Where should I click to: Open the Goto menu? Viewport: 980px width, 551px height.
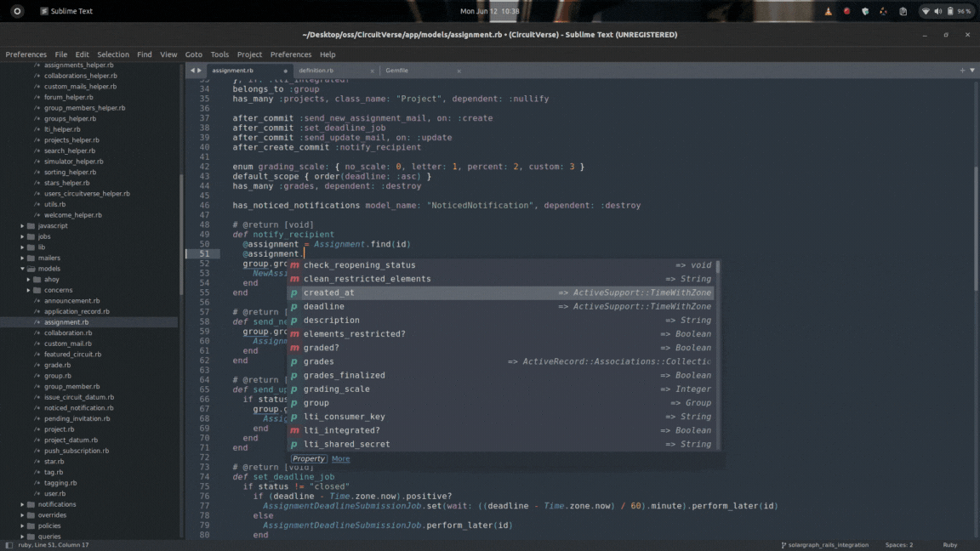pos(194,54)
